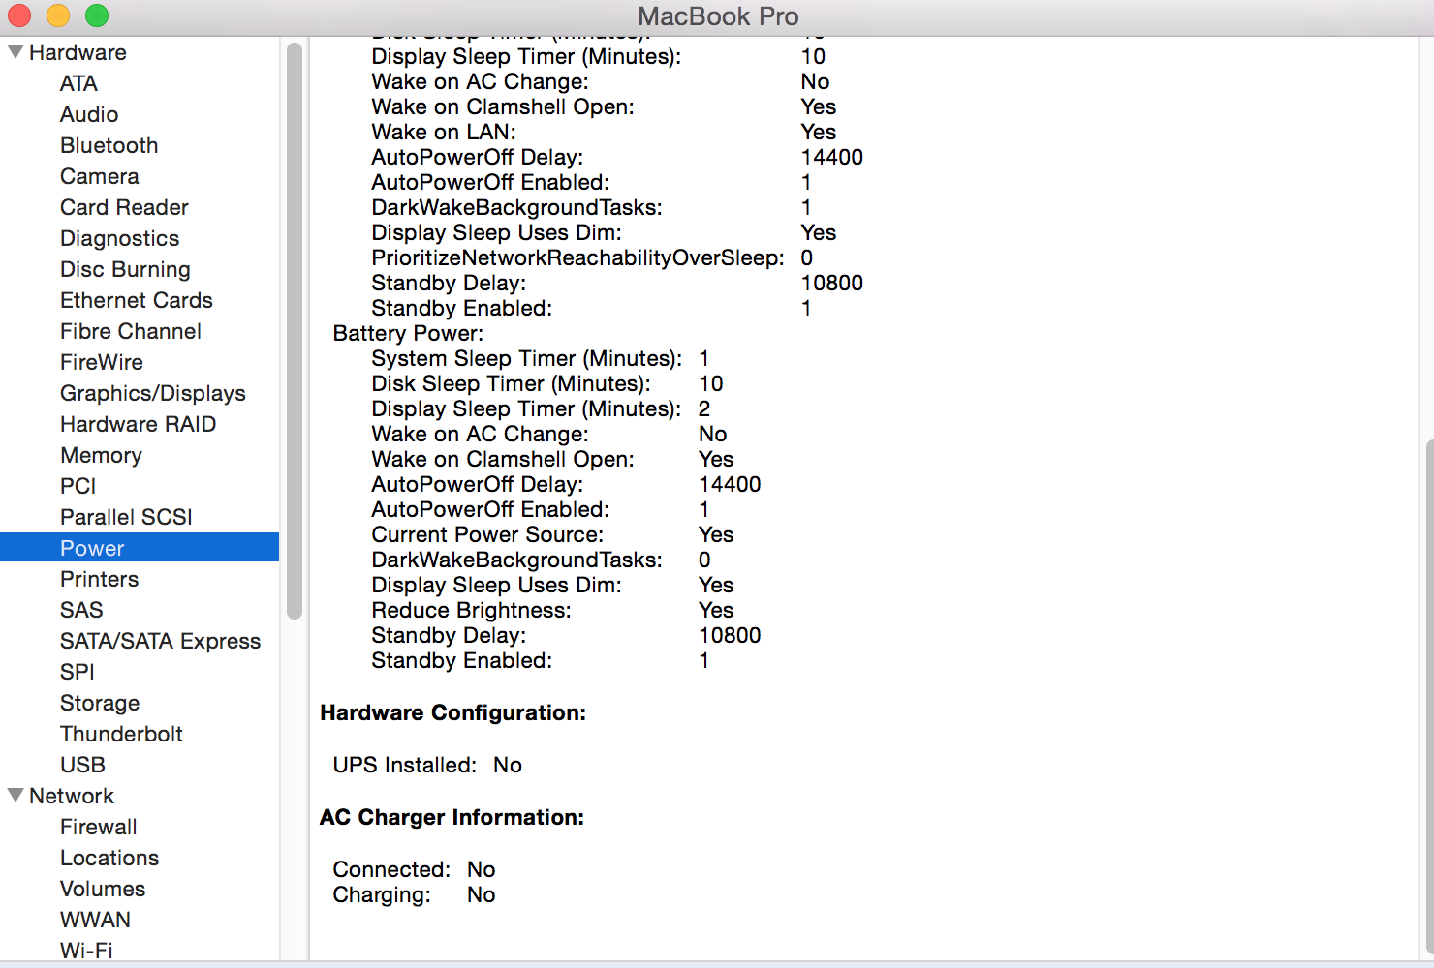Click the Wake on LAN row
Image resolution: width=1434 pixels, height=968 pixels.
click(604, 132)
